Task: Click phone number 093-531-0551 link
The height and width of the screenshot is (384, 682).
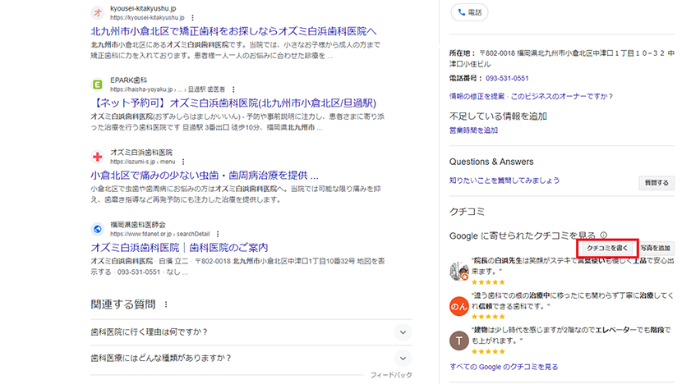Action: [507, 79]
